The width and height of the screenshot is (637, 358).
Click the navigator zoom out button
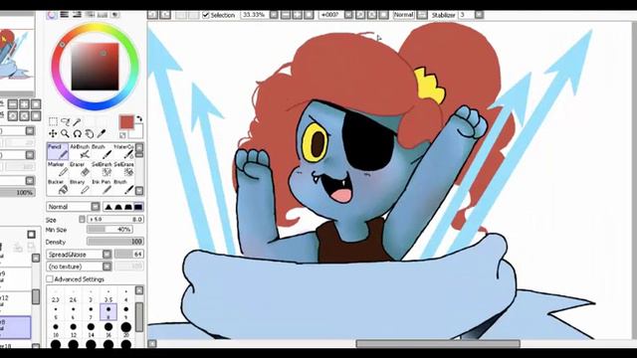tap(13, 104)
